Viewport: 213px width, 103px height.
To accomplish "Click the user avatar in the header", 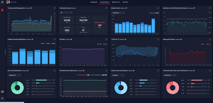I will (8, 2).
